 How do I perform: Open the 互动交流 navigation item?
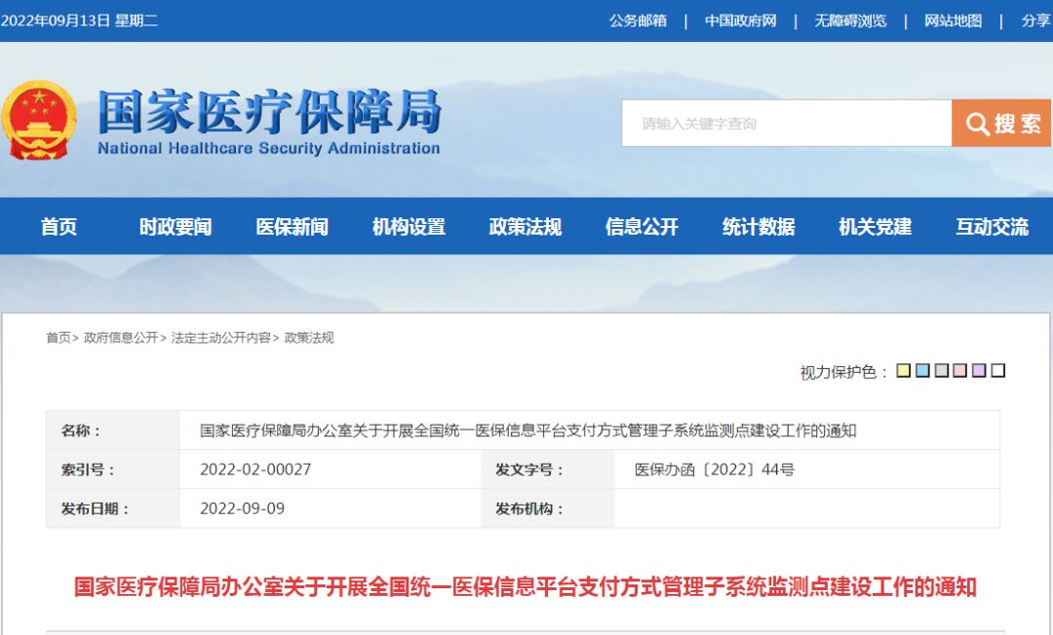(992, 227)
